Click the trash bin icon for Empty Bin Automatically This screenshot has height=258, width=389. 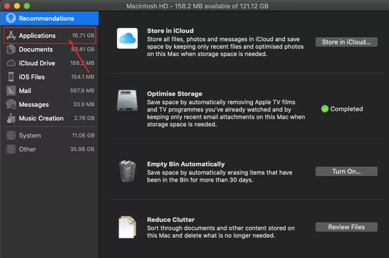coord(127,171)
